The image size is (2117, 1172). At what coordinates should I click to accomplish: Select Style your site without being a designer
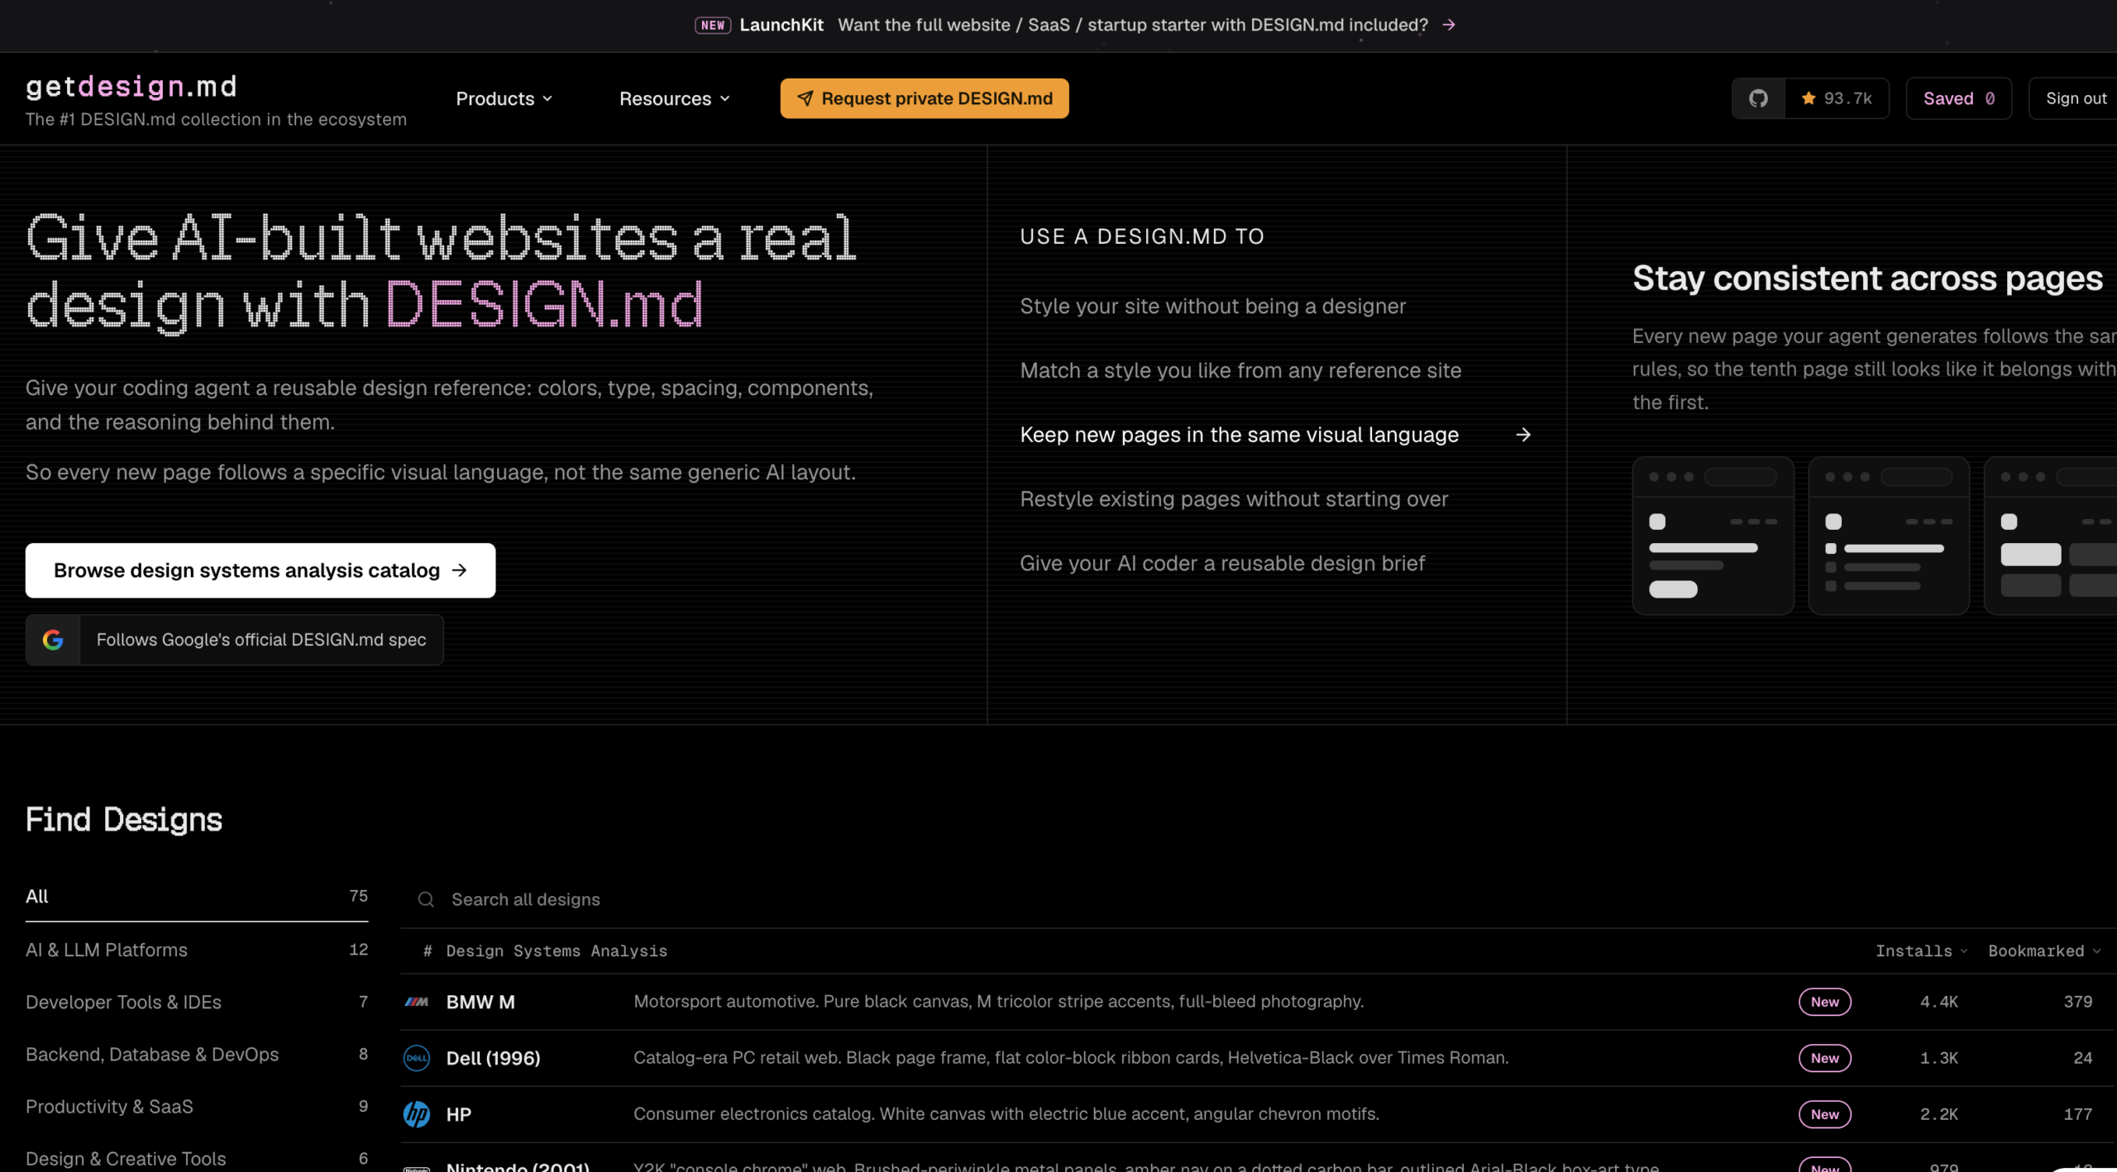point(1212,306)
